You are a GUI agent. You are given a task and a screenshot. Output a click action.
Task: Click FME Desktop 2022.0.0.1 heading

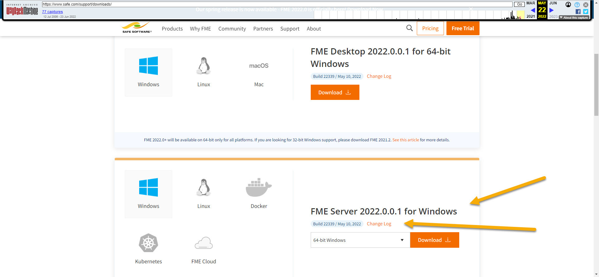(x=381, y=58)
